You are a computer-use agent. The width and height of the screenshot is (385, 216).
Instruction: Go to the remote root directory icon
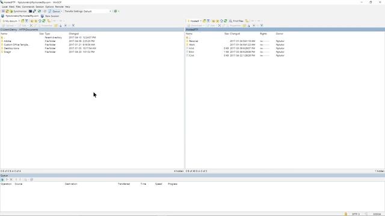[x=218, y=21]
